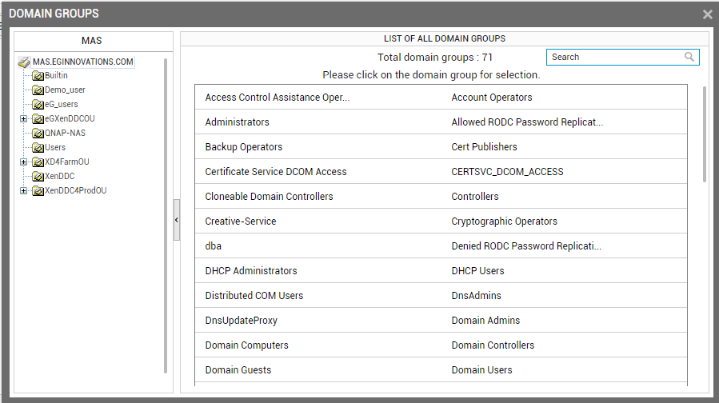Screen dimensions: 719x403
Task: Expand the eGXenDDCOU tree node
Action: tap(23, 119)
